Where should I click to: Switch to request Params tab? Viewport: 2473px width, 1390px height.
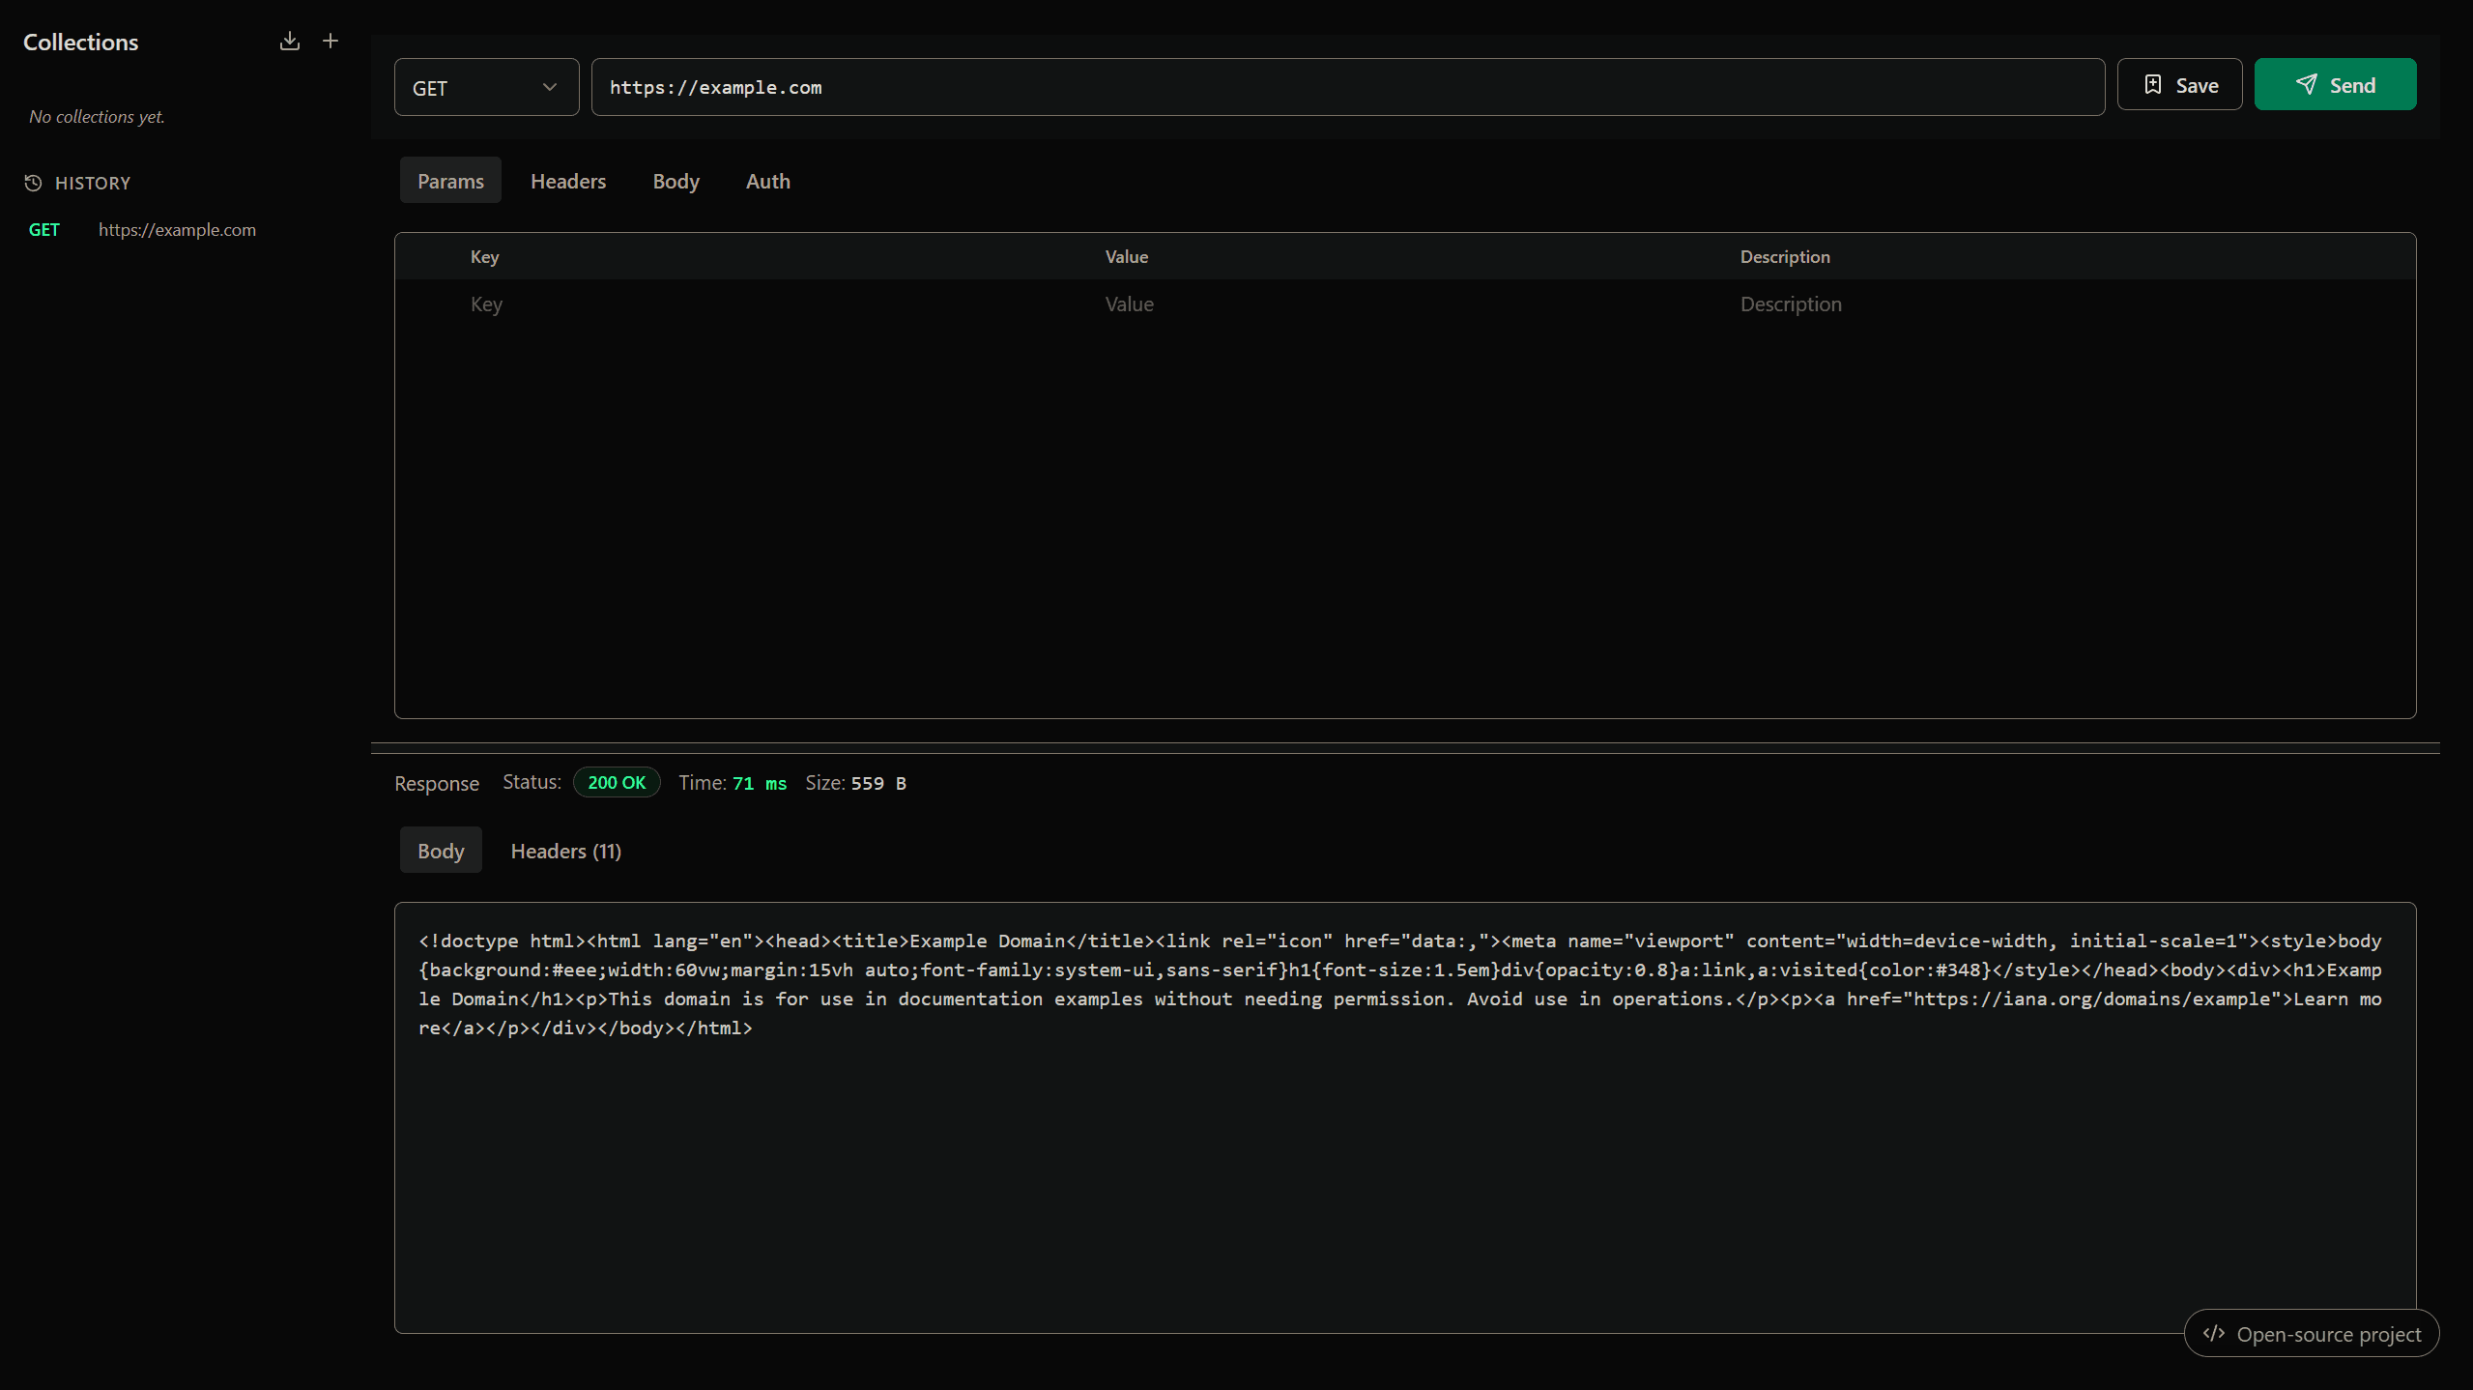450,181
